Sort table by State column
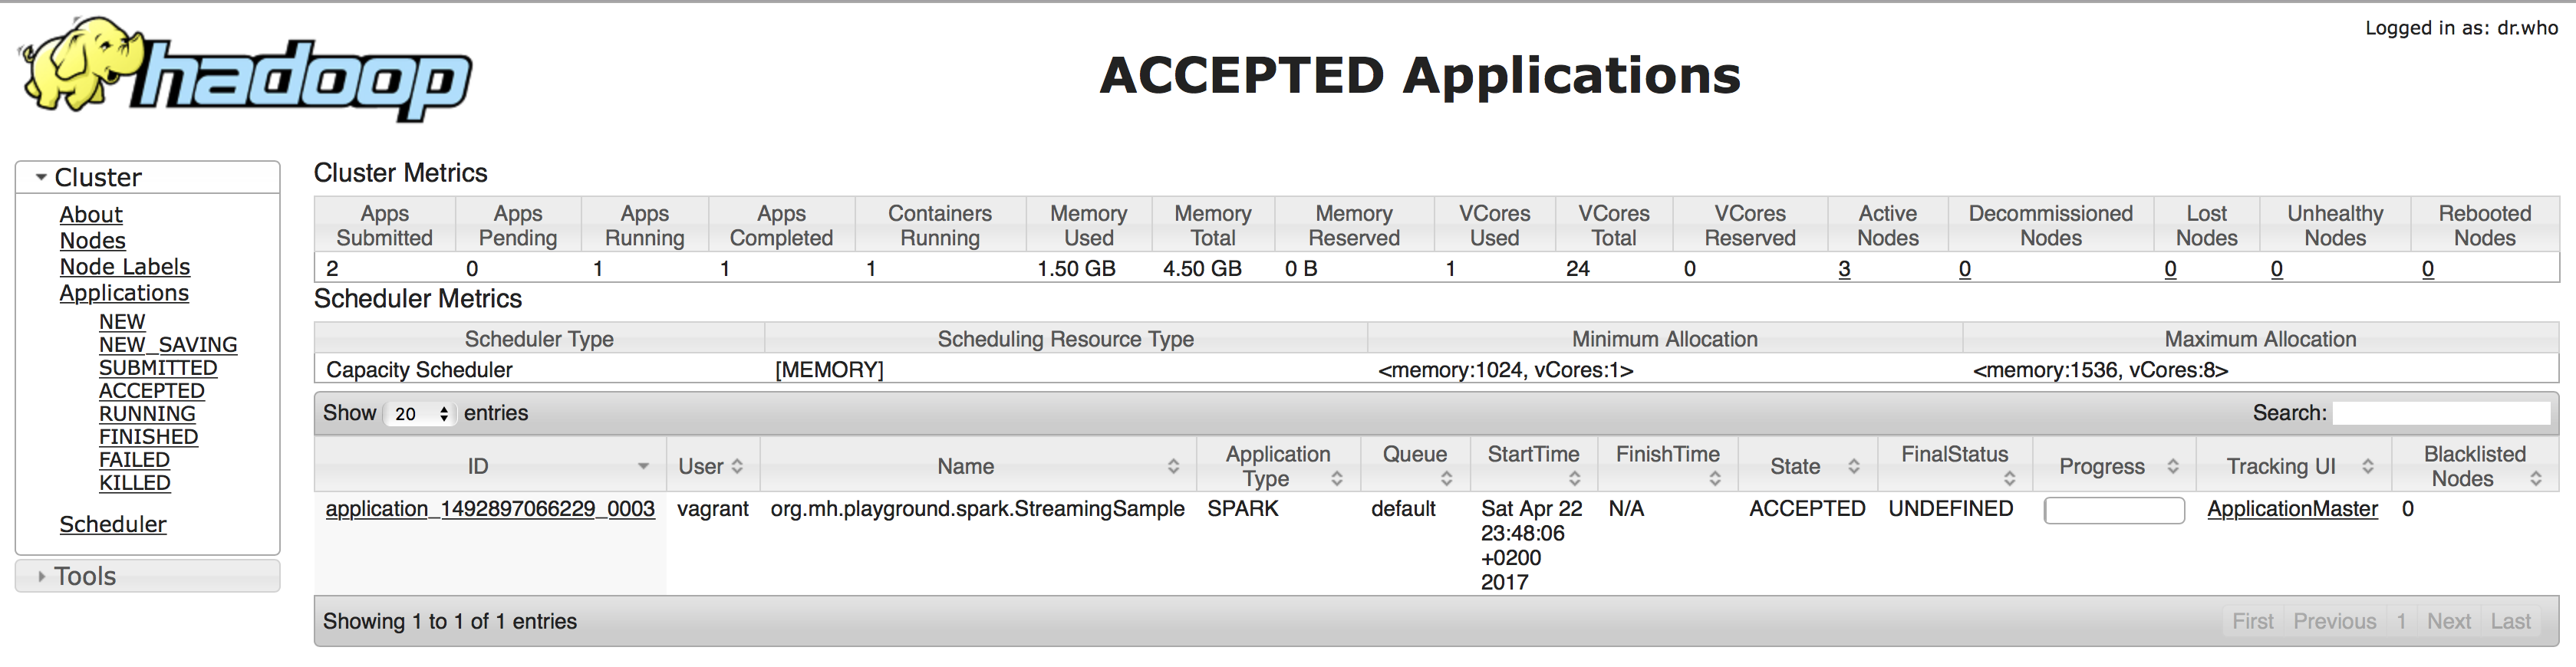The height and width of the screenshot is (667, 2576). pyautogui.click(x=1808, y=466)
